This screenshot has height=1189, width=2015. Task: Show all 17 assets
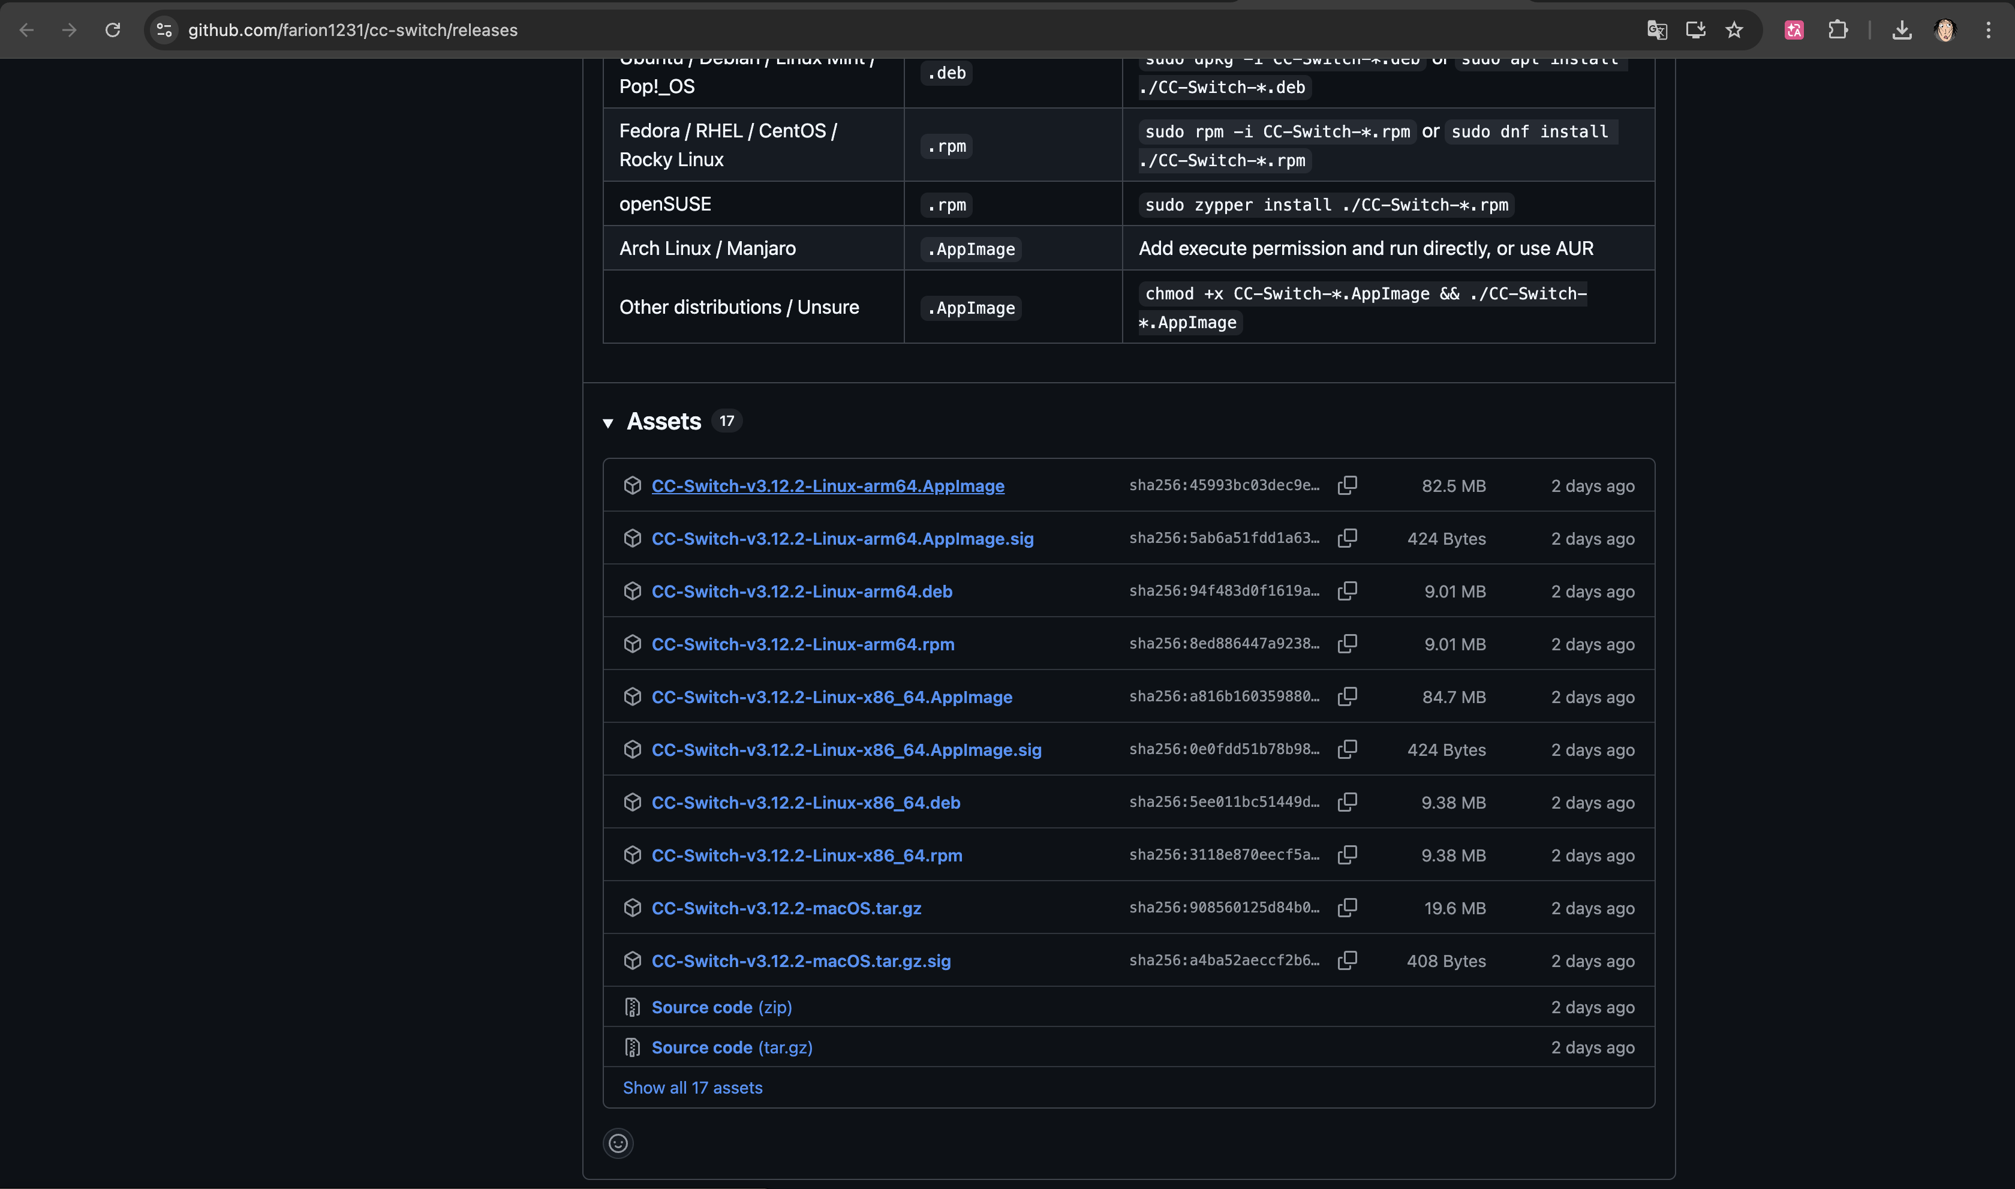click(692, 1087)
